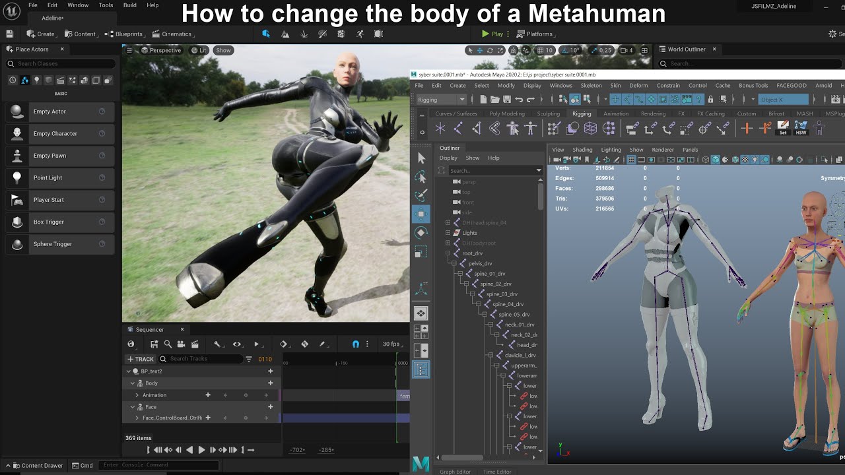
Task: Open the 30 fps frame rate dropdown
Action: [x=391, y=344]
